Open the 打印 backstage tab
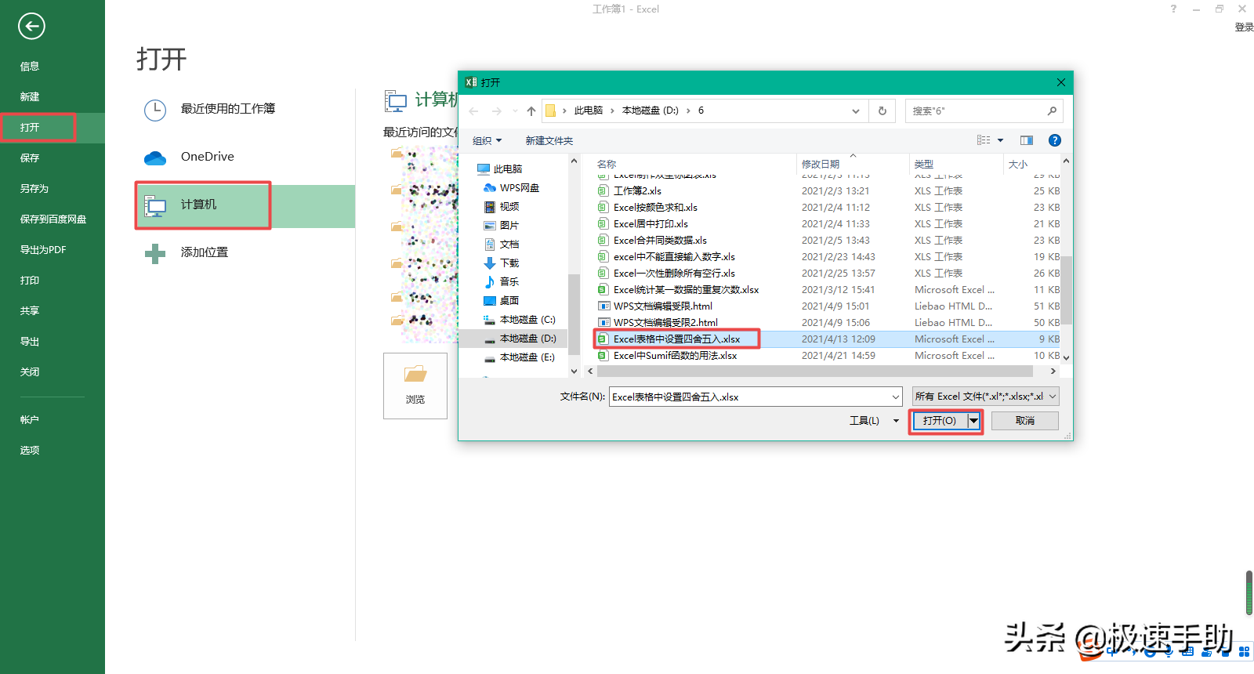1254x674 pixels. coord(30,281)
